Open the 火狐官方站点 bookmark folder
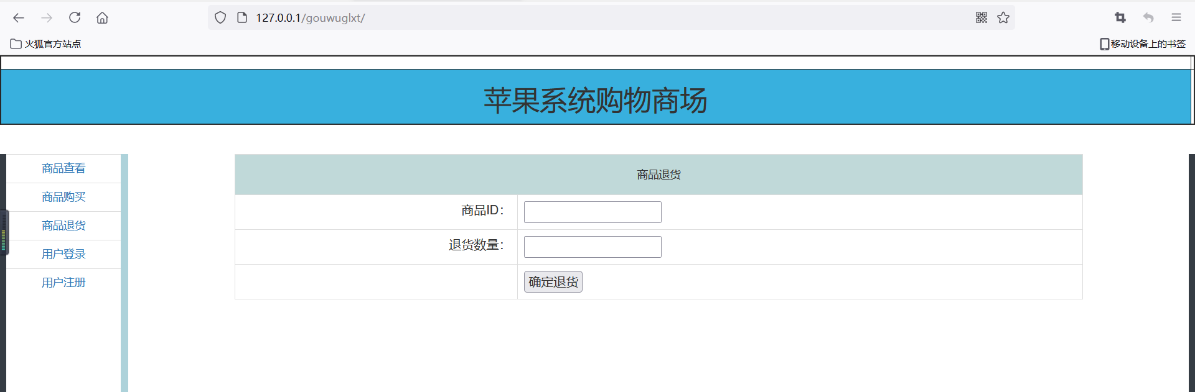Image resolution: width=1195 pixels, height=392 pixels. pyautogui.click(x=46, y=44)
